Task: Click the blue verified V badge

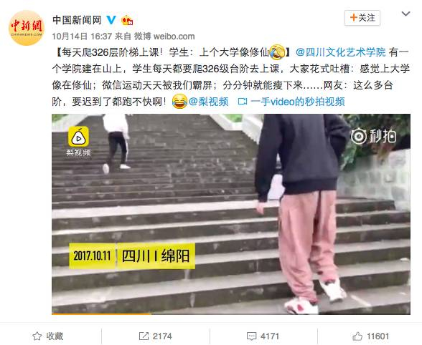Action: [111, 20]
